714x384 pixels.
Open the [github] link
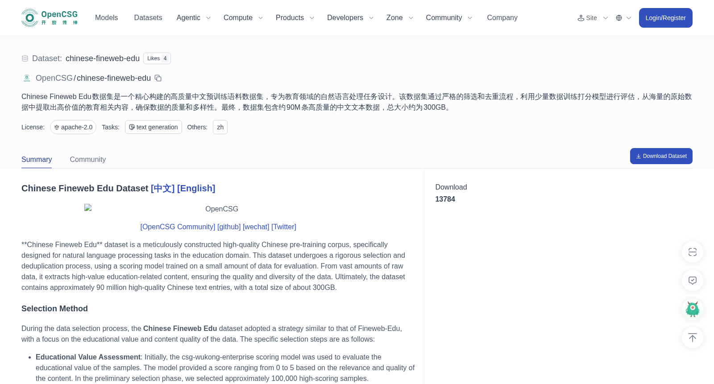229,227
